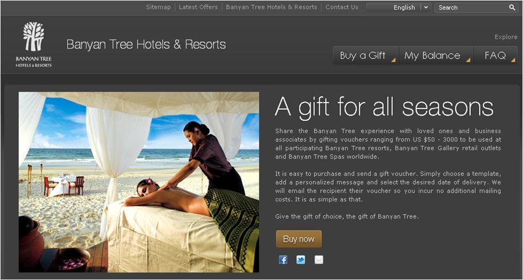Open the Sitemap link
523x280 pixels.
(158, 7)
